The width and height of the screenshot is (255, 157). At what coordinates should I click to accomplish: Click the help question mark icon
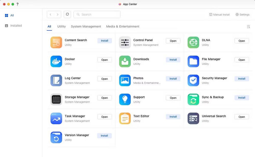[x=17, y=4]
